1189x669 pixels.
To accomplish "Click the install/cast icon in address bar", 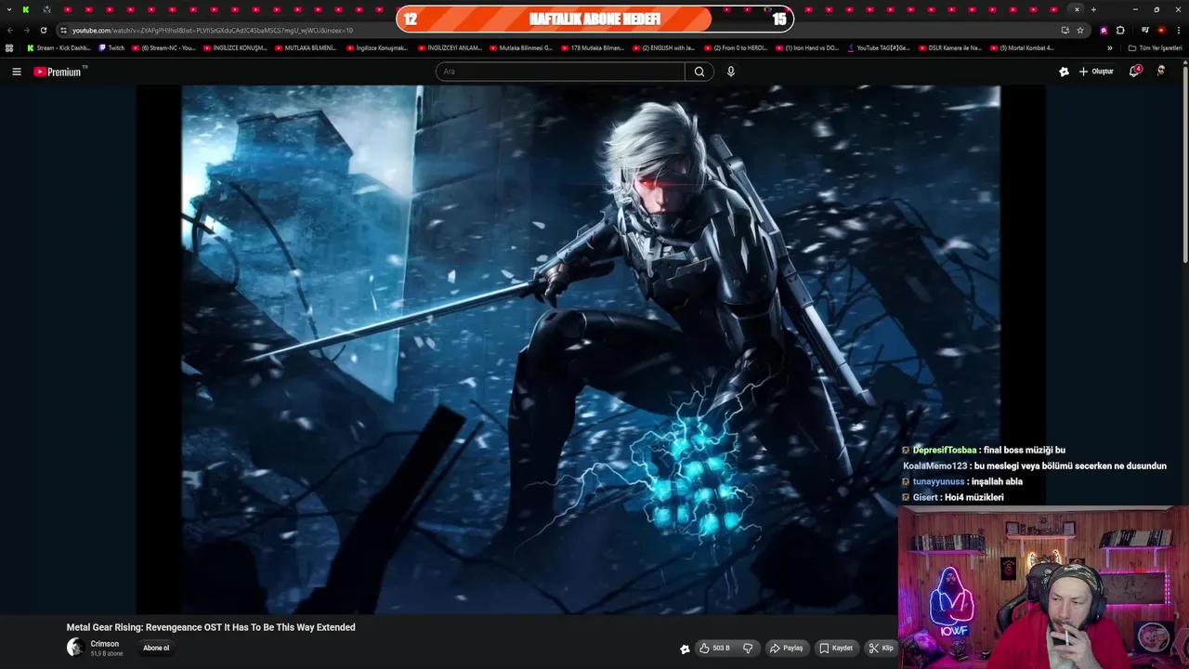I will [x=1065, y=30].
